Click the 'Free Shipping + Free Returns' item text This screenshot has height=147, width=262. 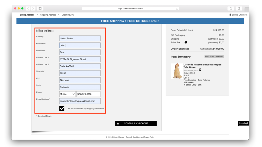pyautogui.click(x=196, y=80)
